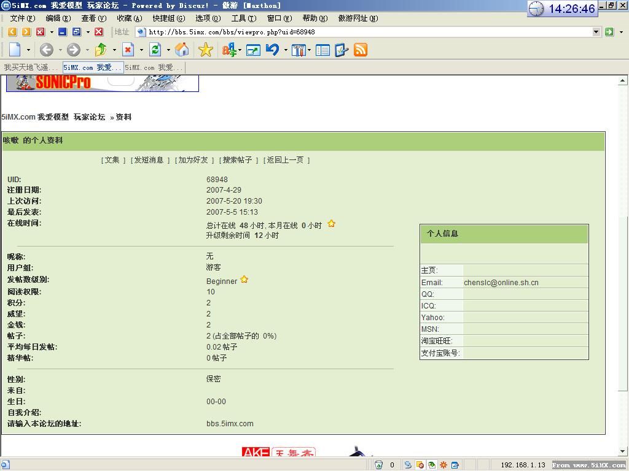Open the 收藏(A) menu

129,18
